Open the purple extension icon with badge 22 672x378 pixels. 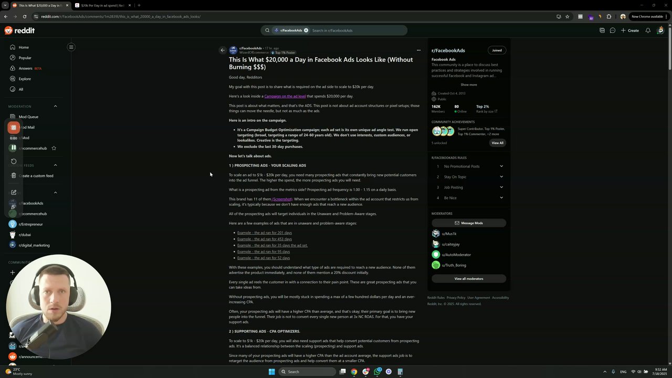[x=591, y=17]
